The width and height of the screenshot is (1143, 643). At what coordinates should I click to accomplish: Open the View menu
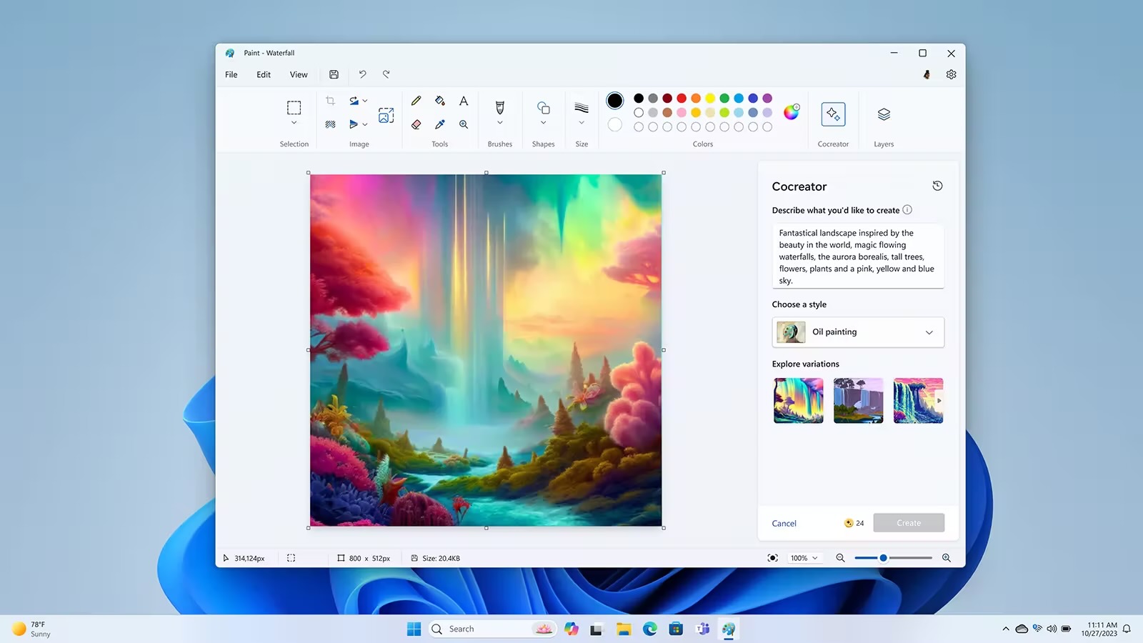299,74
